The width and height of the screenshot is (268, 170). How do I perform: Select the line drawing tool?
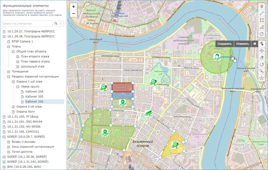[x=262, y=13]
